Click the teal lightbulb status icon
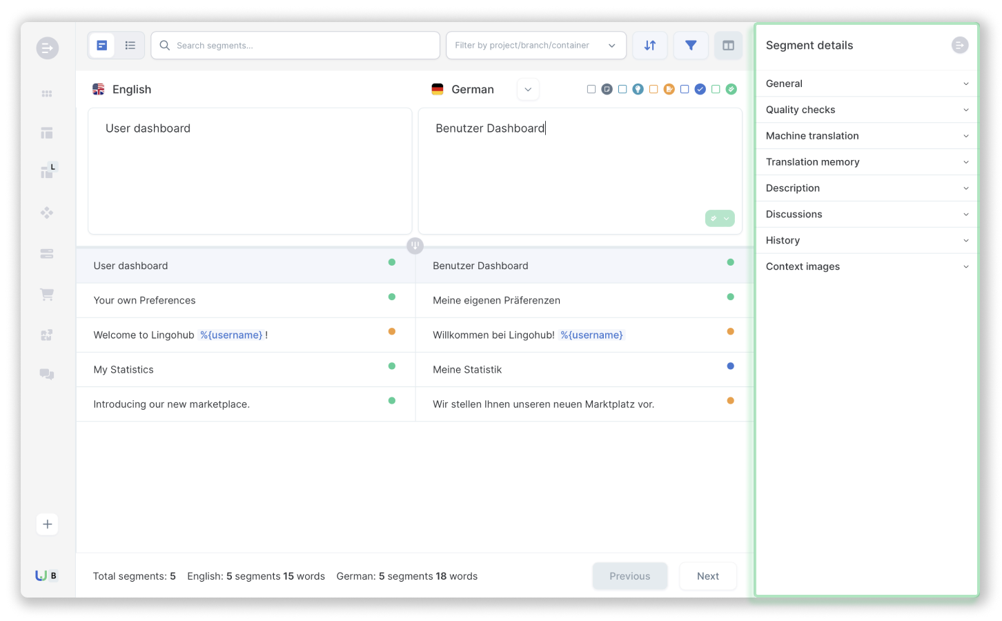This screenshot has height=621, width=1002. [x=638, y=89]
